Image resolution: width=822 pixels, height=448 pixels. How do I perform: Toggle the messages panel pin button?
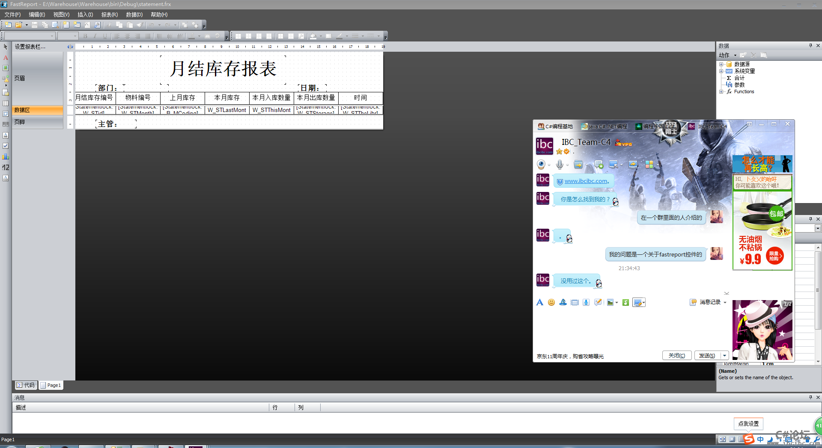(x=810, y=397)
